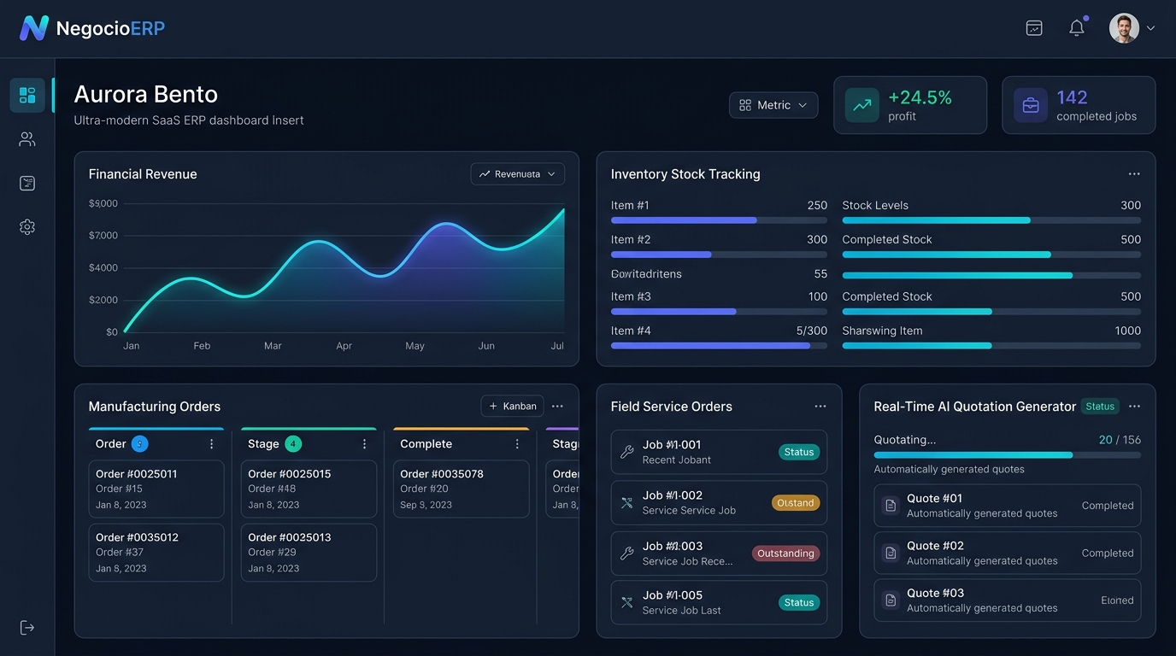
Task: Click the Stage count badge 4
Action: click(293, 444)
